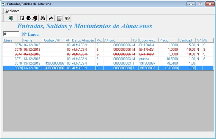The image size is (216, 139).
Task: Click document 19T000067 in row 3070
Action: 148,64
